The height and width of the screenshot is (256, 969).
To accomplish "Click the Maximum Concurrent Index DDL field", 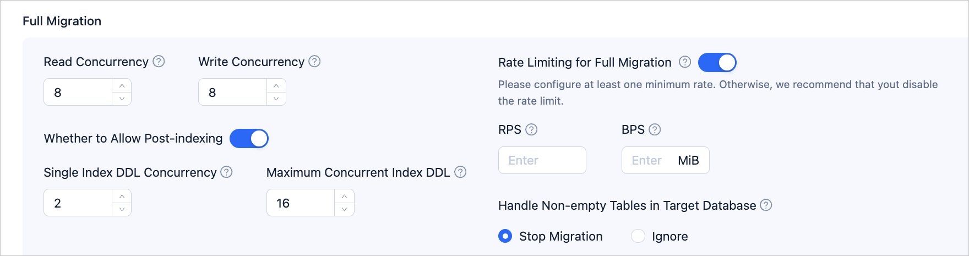I will pyautogui.click(x=301, y=203).
